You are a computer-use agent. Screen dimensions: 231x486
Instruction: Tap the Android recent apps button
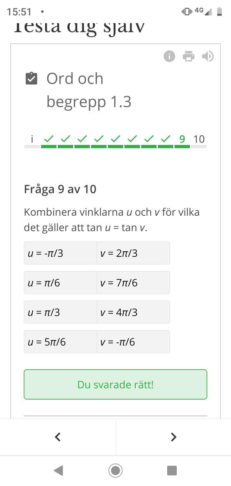coord(172,471)
